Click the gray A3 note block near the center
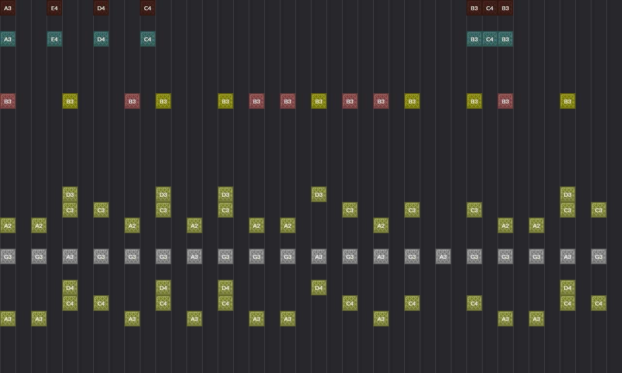 click(319, 256)
